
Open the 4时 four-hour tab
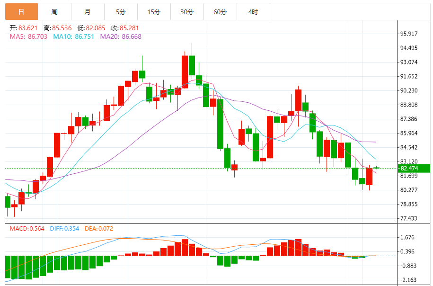coord(254,12)
